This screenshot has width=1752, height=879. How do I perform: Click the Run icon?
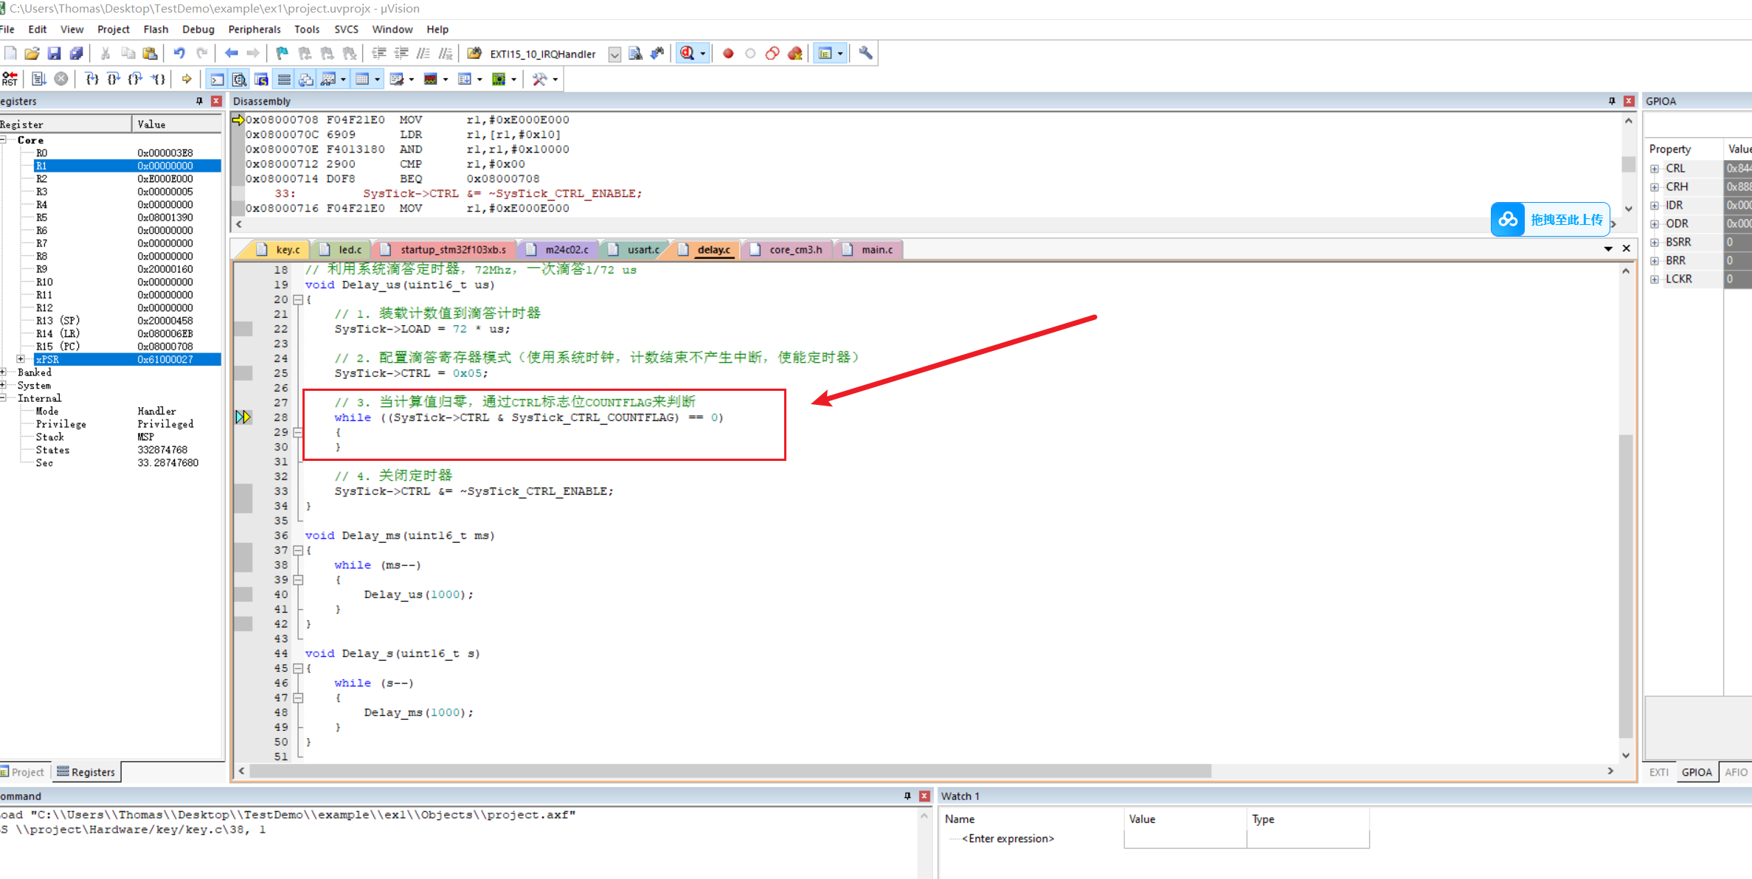point(39,79)
